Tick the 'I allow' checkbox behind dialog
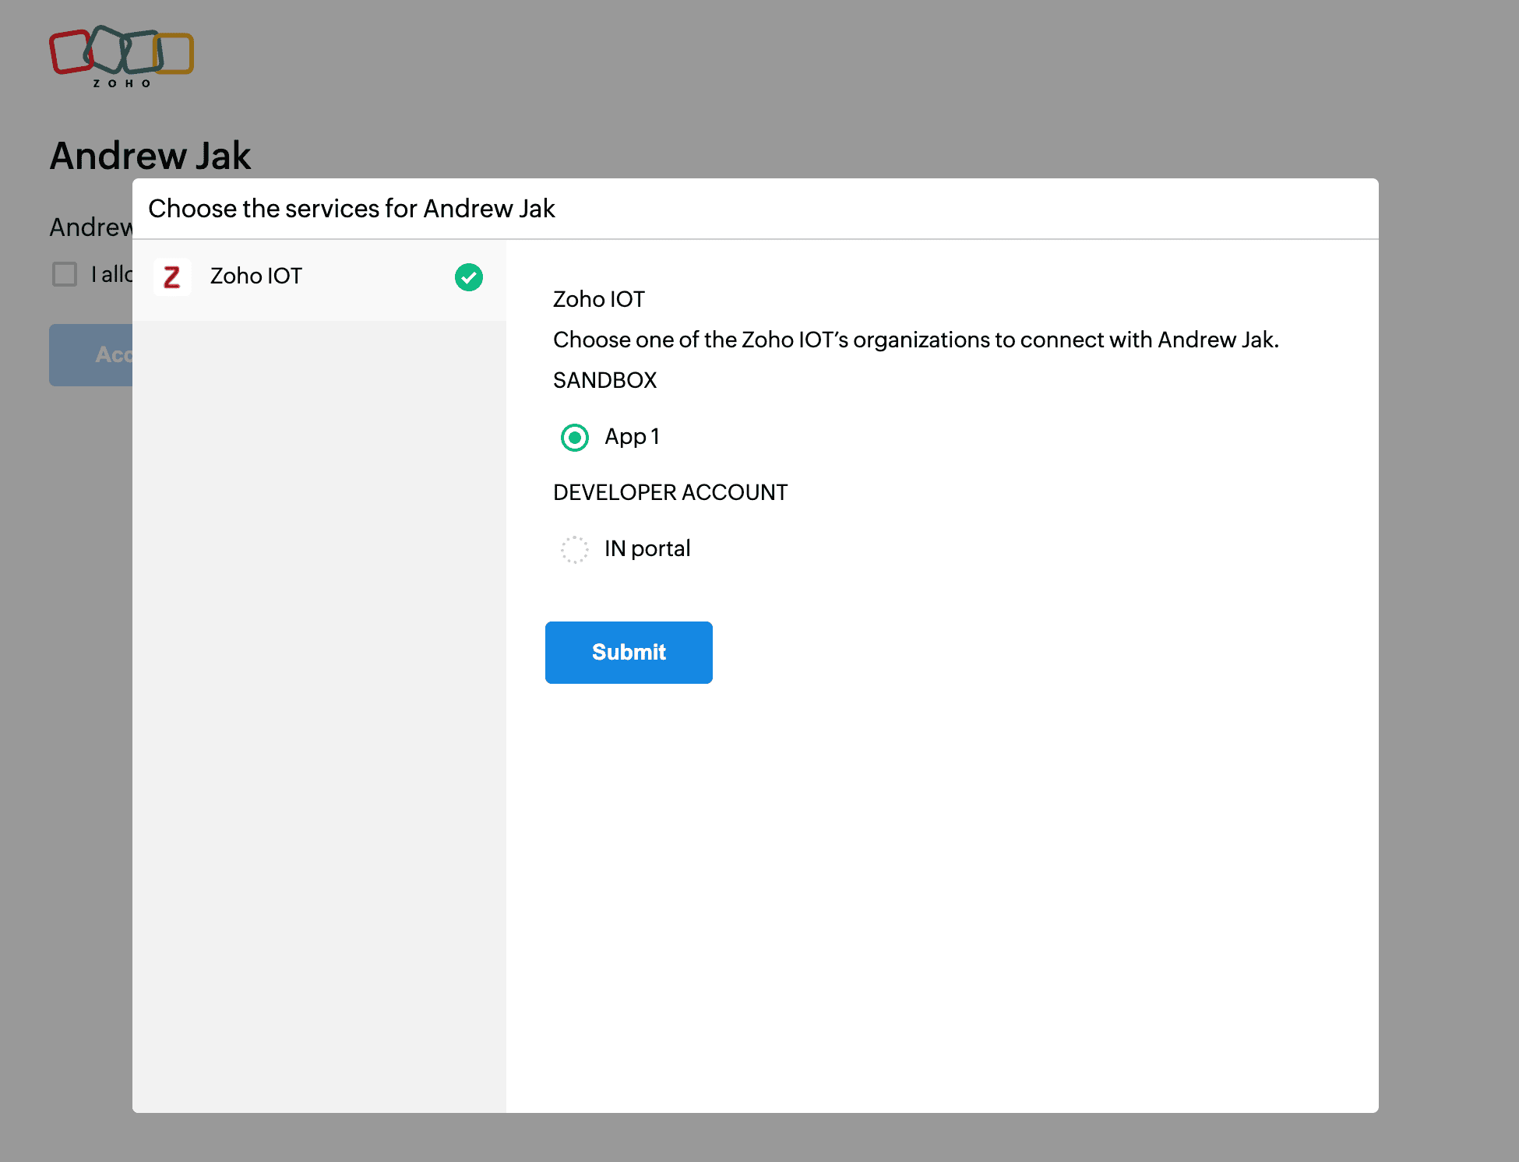This screenshot has height=1162, width=1519. point(65,274)
